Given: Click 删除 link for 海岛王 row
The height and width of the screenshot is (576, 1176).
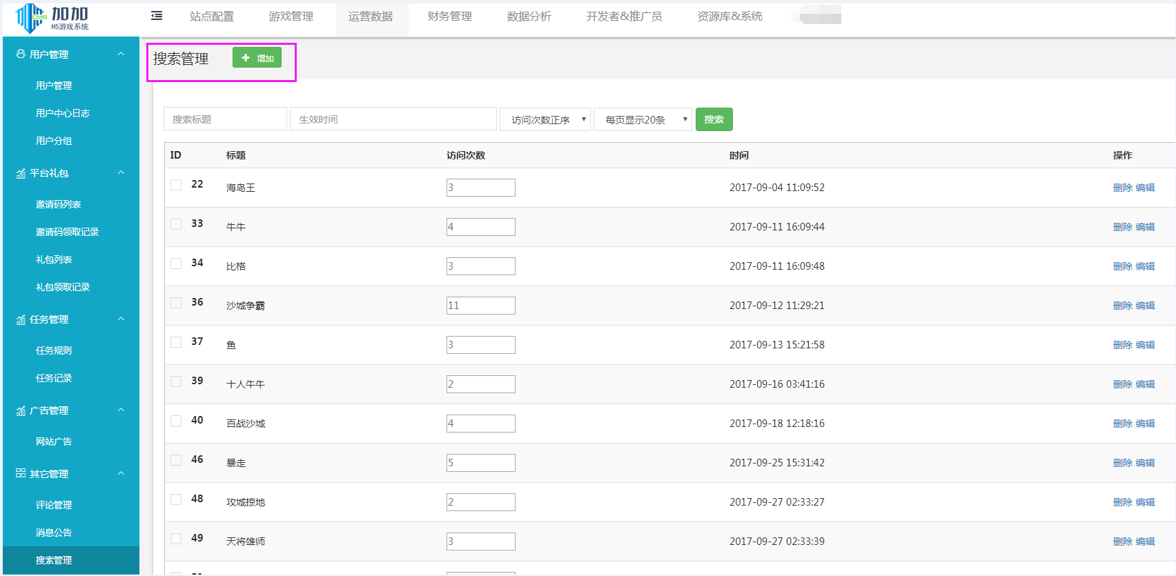Looking at the screenshot, I should pyautogui.click(x=1122, y=188).
